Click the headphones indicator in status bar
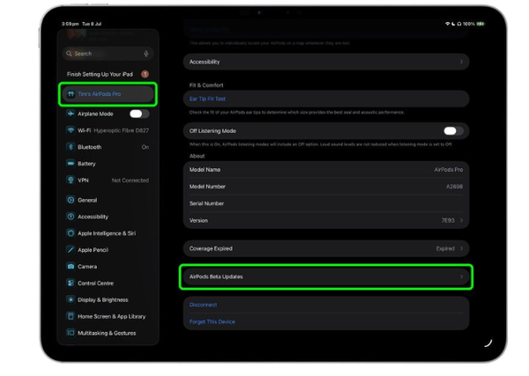This screenshot has height=376, width=529. (x=459, y=24)
